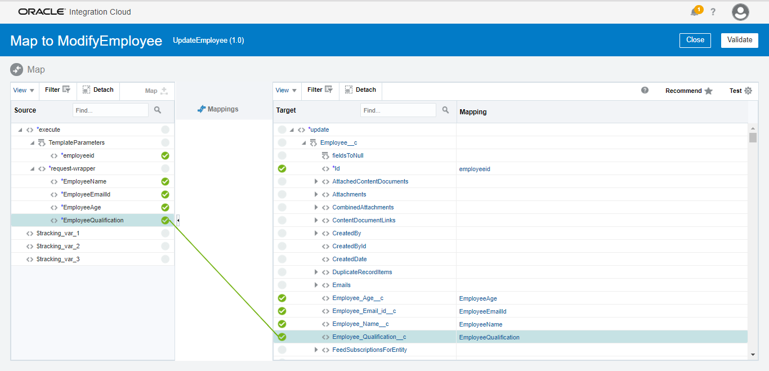Expand the ContentDocumentLinks node
The height and width of the screenshot is (371, 769).
316,220
